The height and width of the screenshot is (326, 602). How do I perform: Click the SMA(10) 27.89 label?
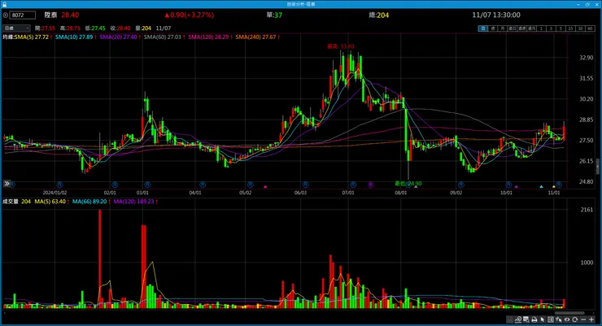74,37
